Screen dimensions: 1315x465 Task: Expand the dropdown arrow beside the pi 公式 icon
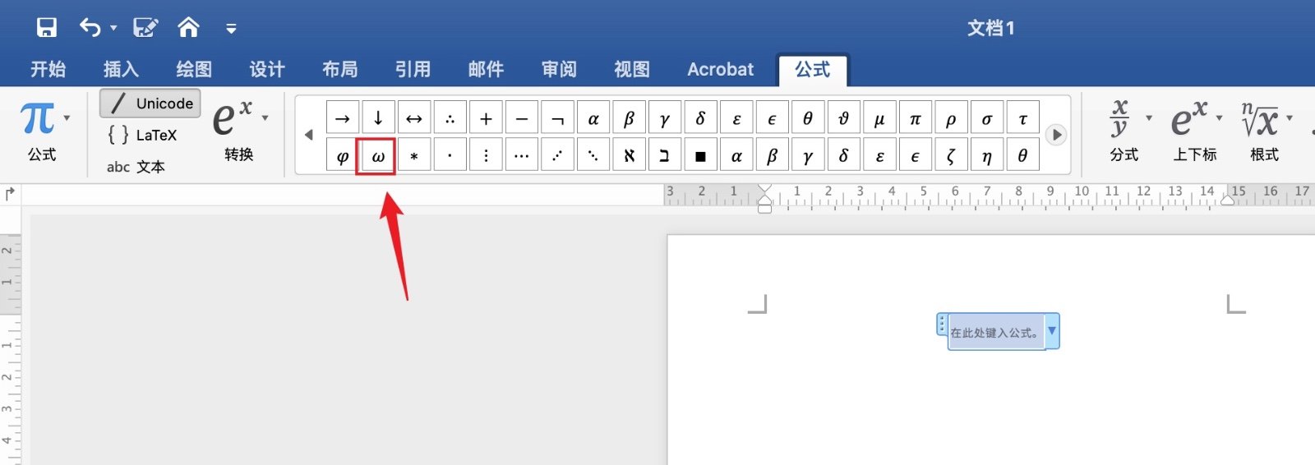click(67, 118)
